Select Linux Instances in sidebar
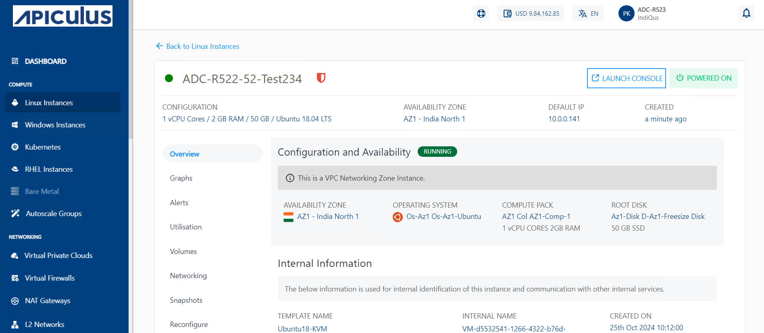 coord(62,102)
